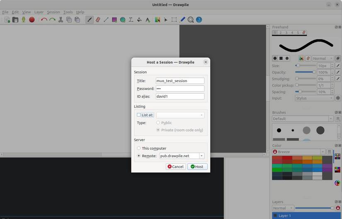
Task: Select the Freehand brush tool
Action: pos(90,19)
